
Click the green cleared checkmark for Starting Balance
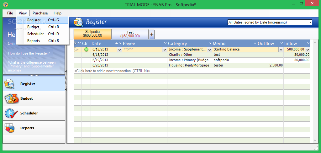(x=86, y=49)
